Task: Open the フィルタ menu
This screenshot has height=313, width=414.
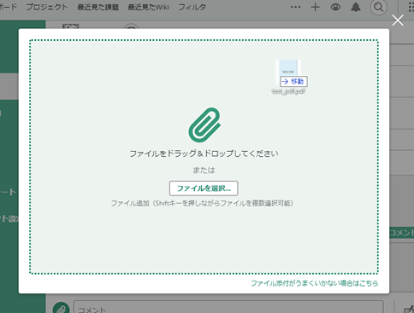Action: tap(192, 7)
